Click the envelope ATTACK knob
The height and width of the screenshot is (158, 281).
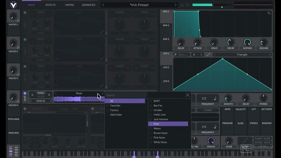[198, 43]
